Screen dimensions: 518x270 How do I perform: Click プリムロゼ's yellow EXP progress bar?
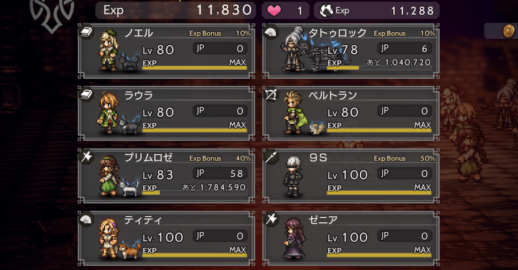195,193
